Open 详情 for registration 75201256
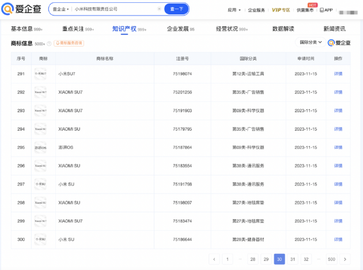This screenshot has width=363, height=270. [x=338, y=92]
